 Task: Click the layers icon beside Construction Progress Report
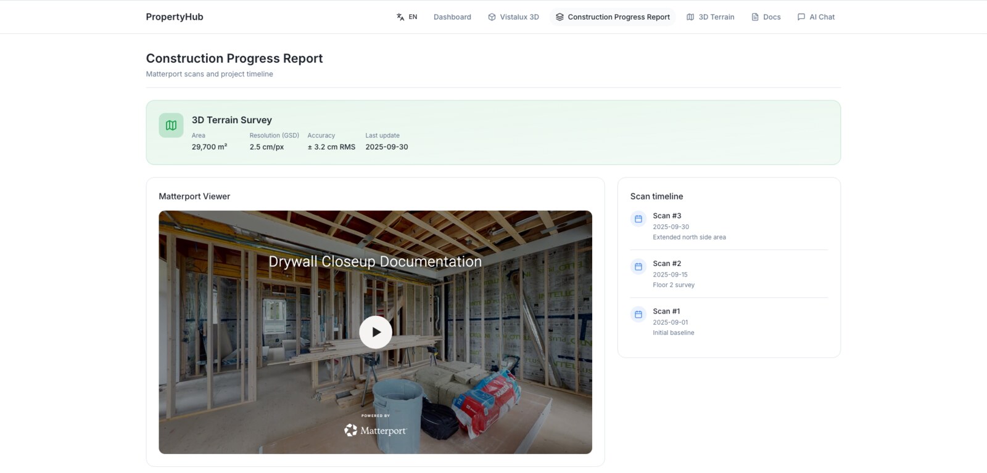click(x=560, y=17)
